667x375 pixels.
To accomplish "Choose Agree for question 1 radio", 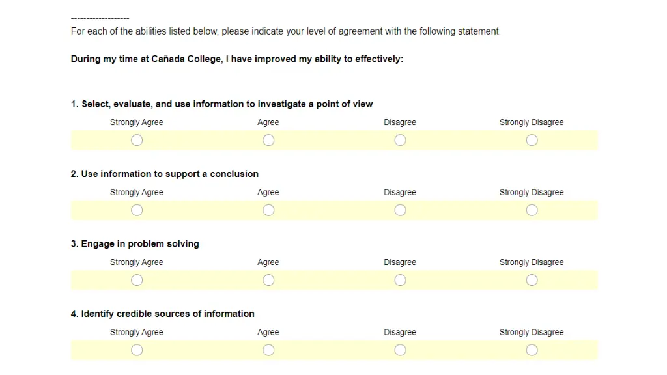I will pos(268,140).
